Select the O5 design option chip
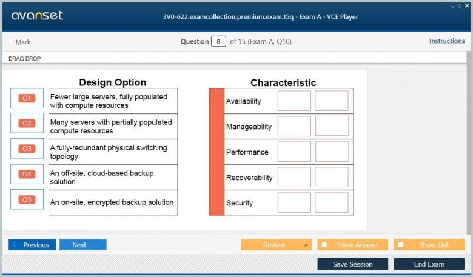 [27, 199]
